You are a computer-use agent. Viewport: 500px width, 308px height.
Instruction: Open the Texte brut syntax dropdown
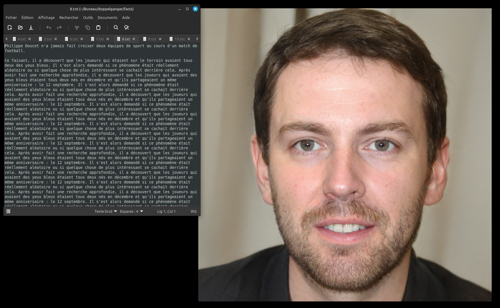coord(106,211)
